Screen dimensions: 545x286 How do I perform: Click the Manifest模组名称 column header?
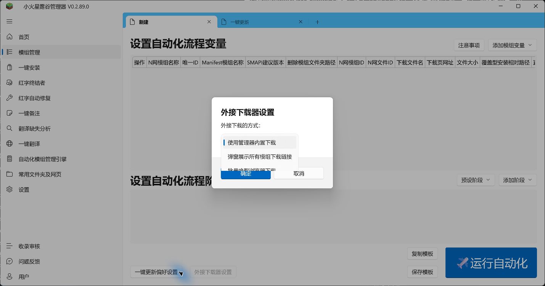[x=223, y=63]
